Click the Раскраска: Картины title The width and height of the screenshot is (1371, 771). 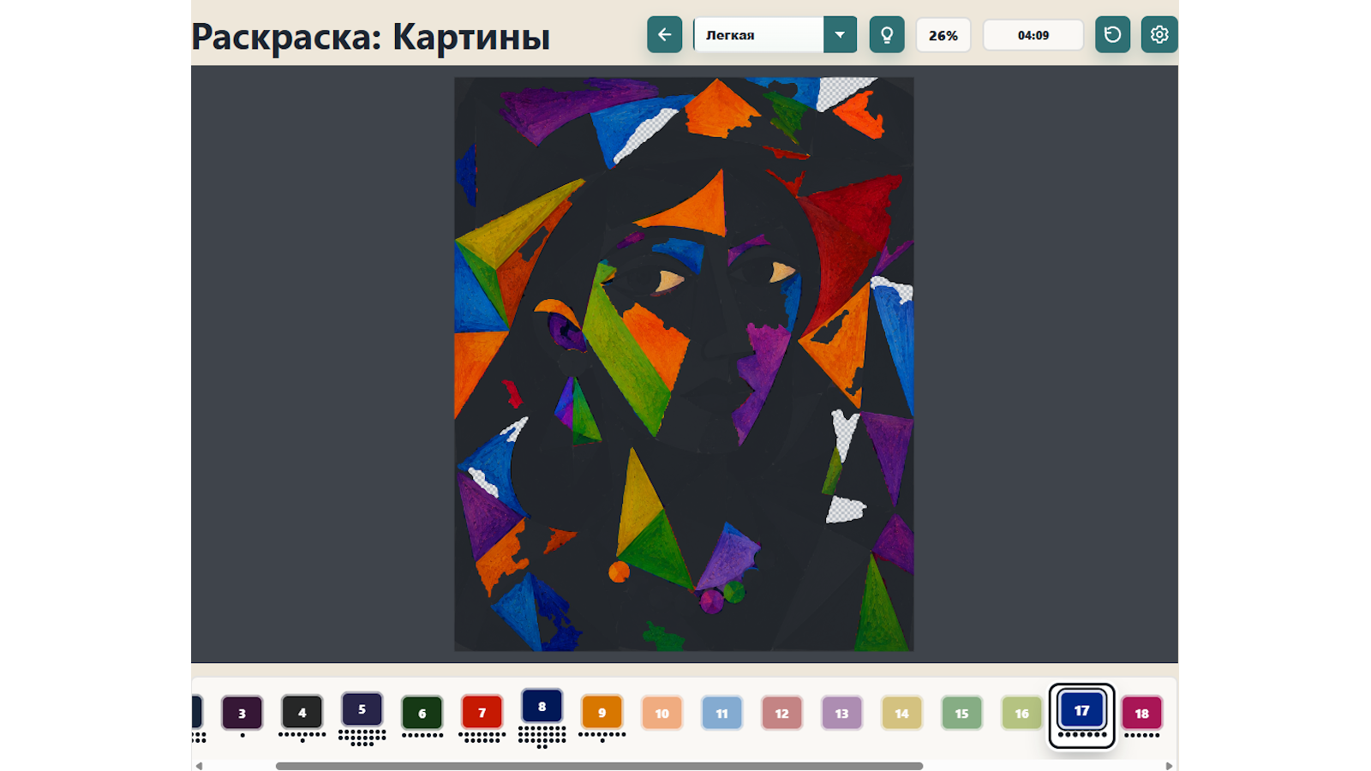[x=370, y=37]
